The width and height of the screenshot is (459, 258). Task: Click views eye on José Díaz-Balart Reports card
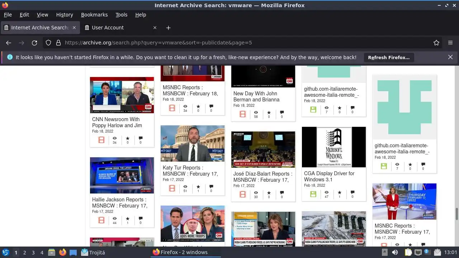click(x=256, y=192)
